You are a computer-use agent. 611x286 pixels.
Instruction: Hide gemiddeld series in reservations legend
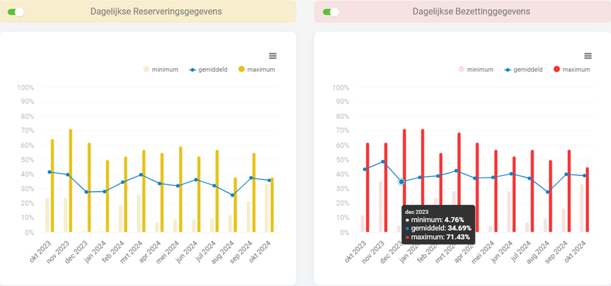click(x=207, y=70)
